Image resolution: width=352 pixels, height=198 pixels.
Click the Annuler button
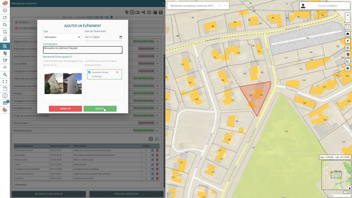pos(65,109)
